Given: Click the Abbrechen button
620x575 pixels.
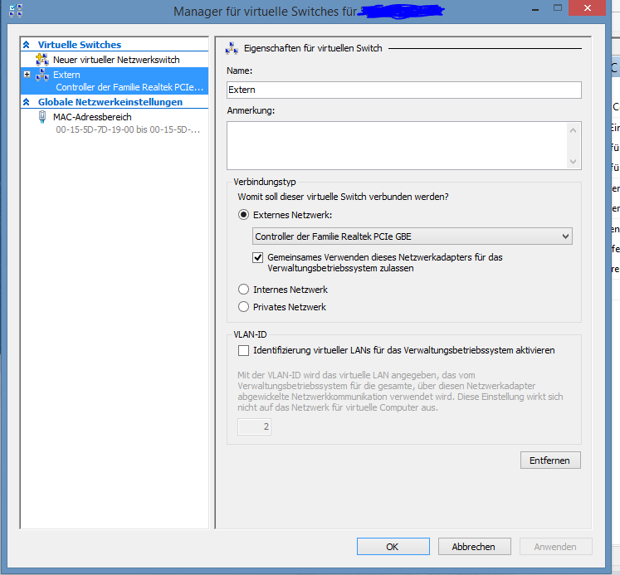Looking at the screenshot, I should [x=474, y=547].
